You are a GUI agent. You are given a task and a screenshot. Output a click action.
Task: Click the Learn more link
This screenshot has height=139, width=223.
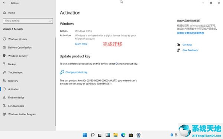pos(81,44)
